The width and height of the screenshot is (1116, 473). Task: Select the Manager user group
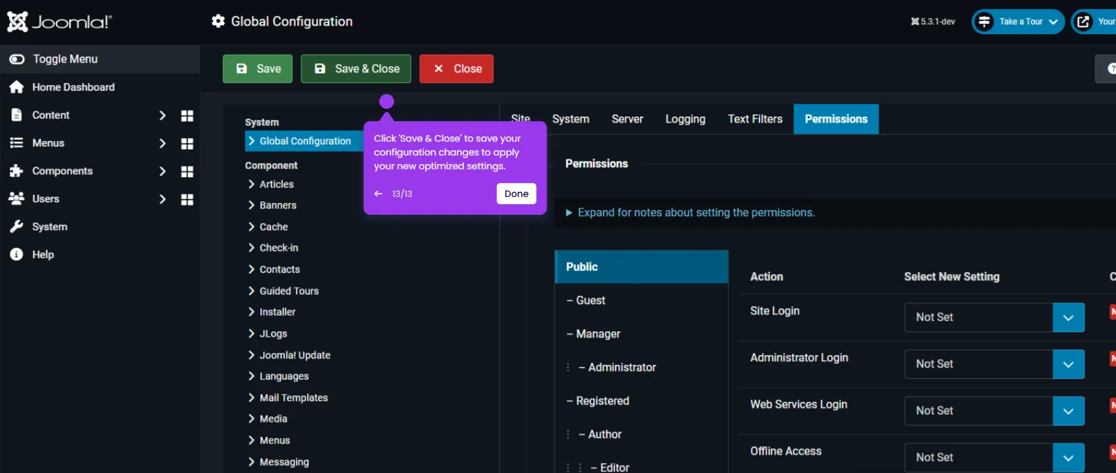(x=641, y=334)
